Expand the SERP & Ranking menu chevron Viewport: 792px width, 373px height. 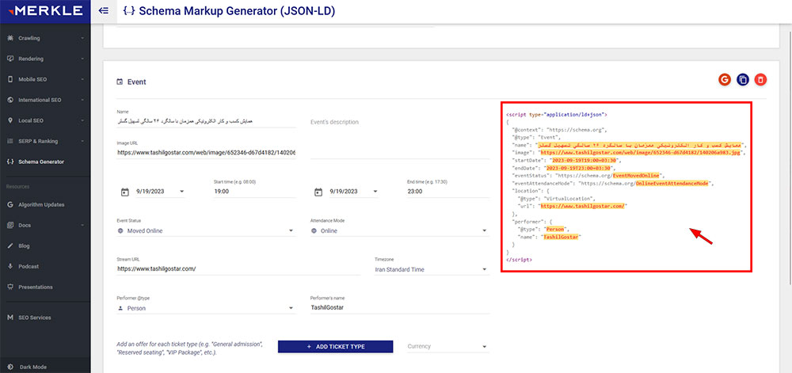[82, 141]
